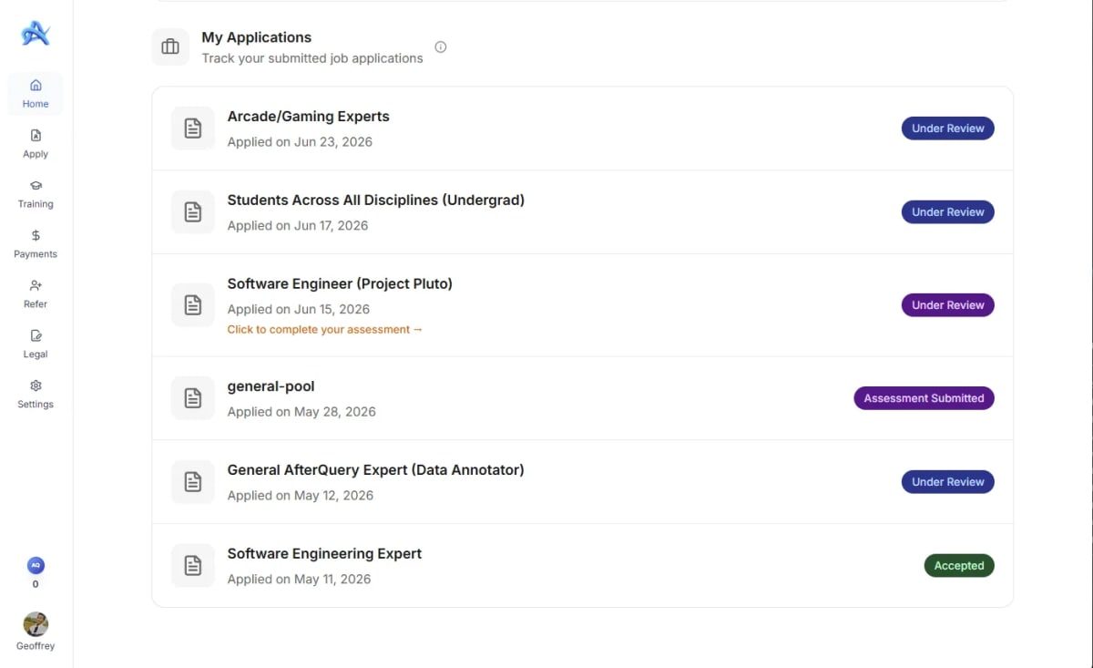Click document icon for Arcade/Gaming Experts
The width and height of the screenshot is (1093, 668).
coord(193,128)
